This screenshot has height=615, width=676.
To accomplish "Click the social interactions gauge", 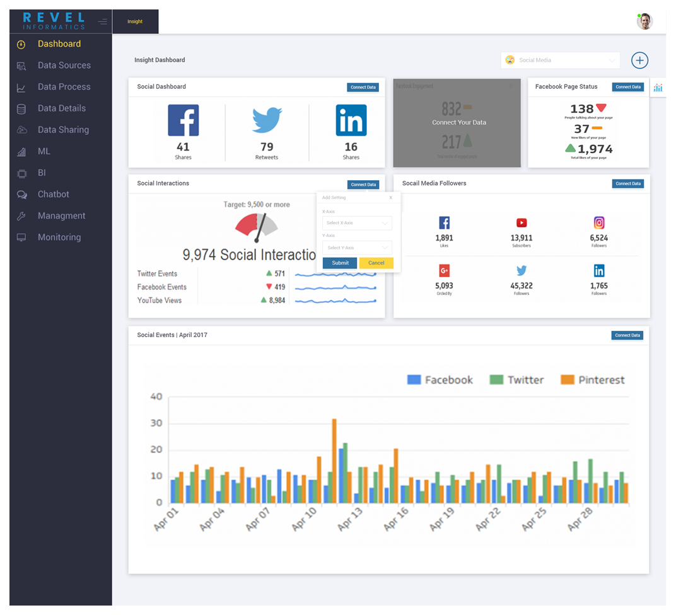I will [x=257, y=227].
